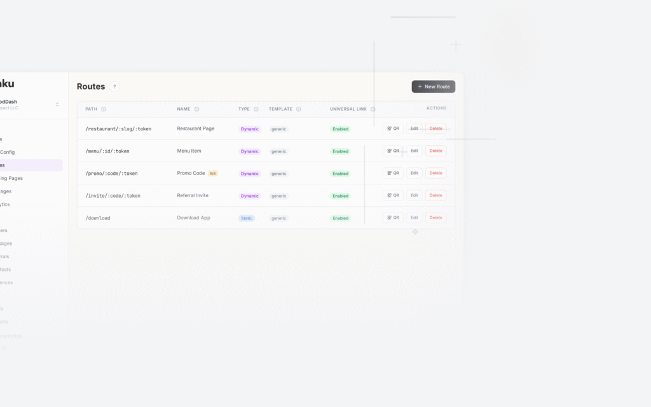Open the help question-mark beside Routes heading
Viewport: 651px width, 407px height.
click(x=114, y=86)
